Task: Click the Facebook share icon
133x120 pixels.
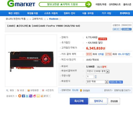Action: pos(23,96)
